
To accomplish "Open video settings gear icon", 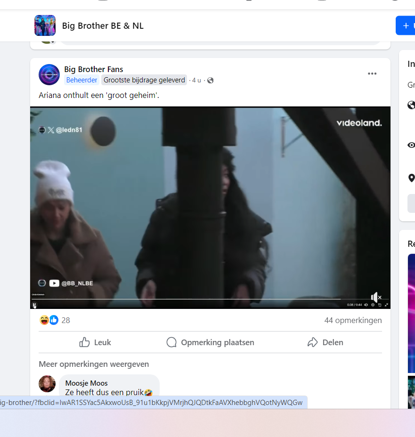I will (x=373, y=305).
